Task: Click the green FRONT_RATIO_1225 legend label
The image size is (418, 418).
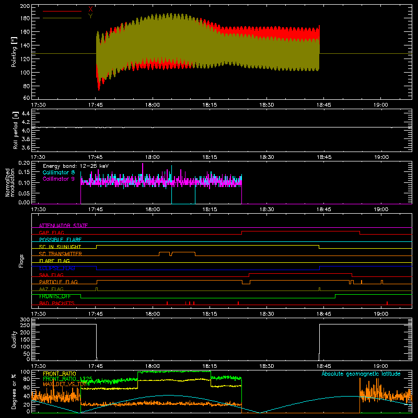Action: [x=68, y=379]
